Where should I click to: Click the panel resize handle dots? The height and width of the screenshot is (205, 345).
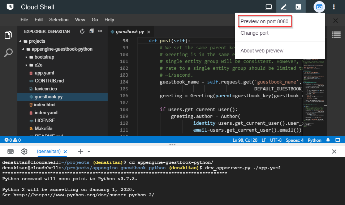172,145
